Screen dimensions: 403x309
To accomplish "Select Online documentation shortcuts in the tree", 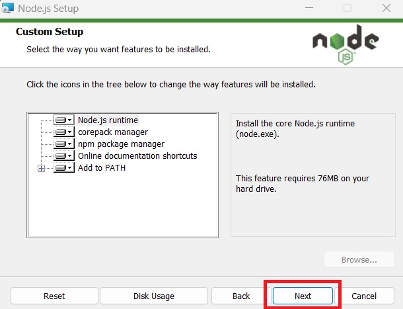I will (x=137, y=156).
